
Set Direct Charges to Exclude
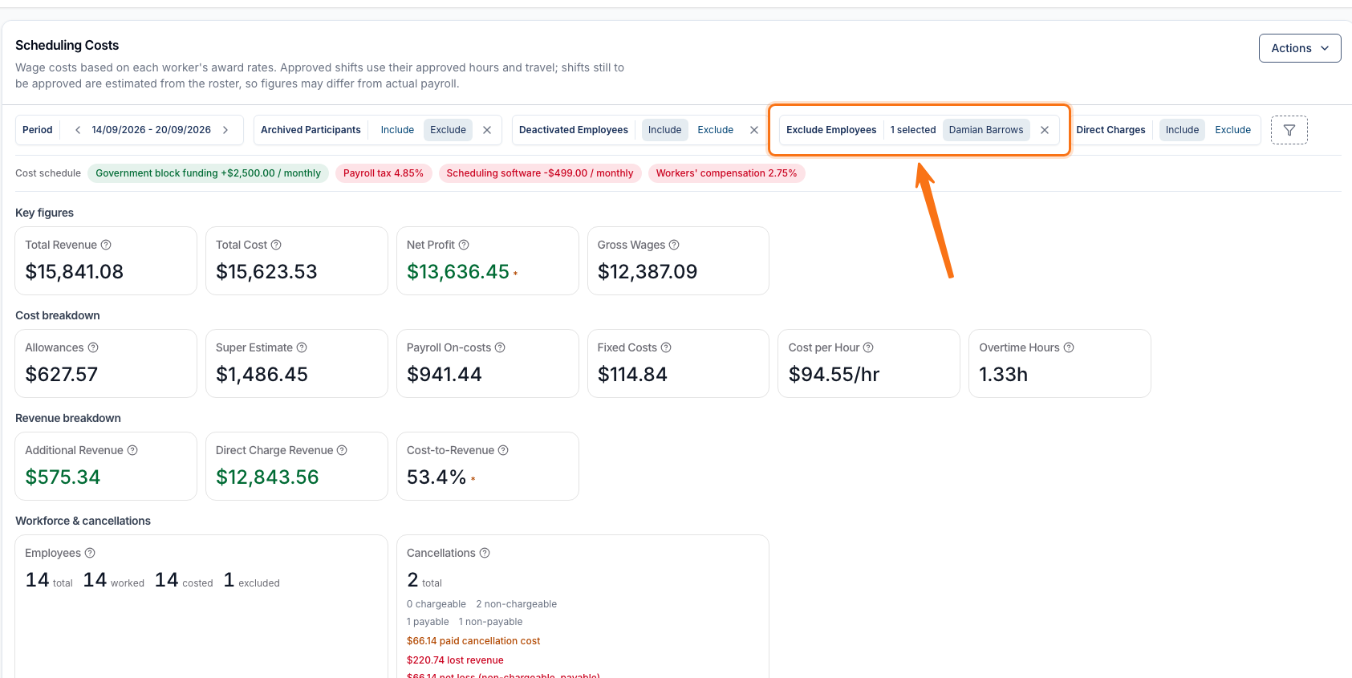1232,130
